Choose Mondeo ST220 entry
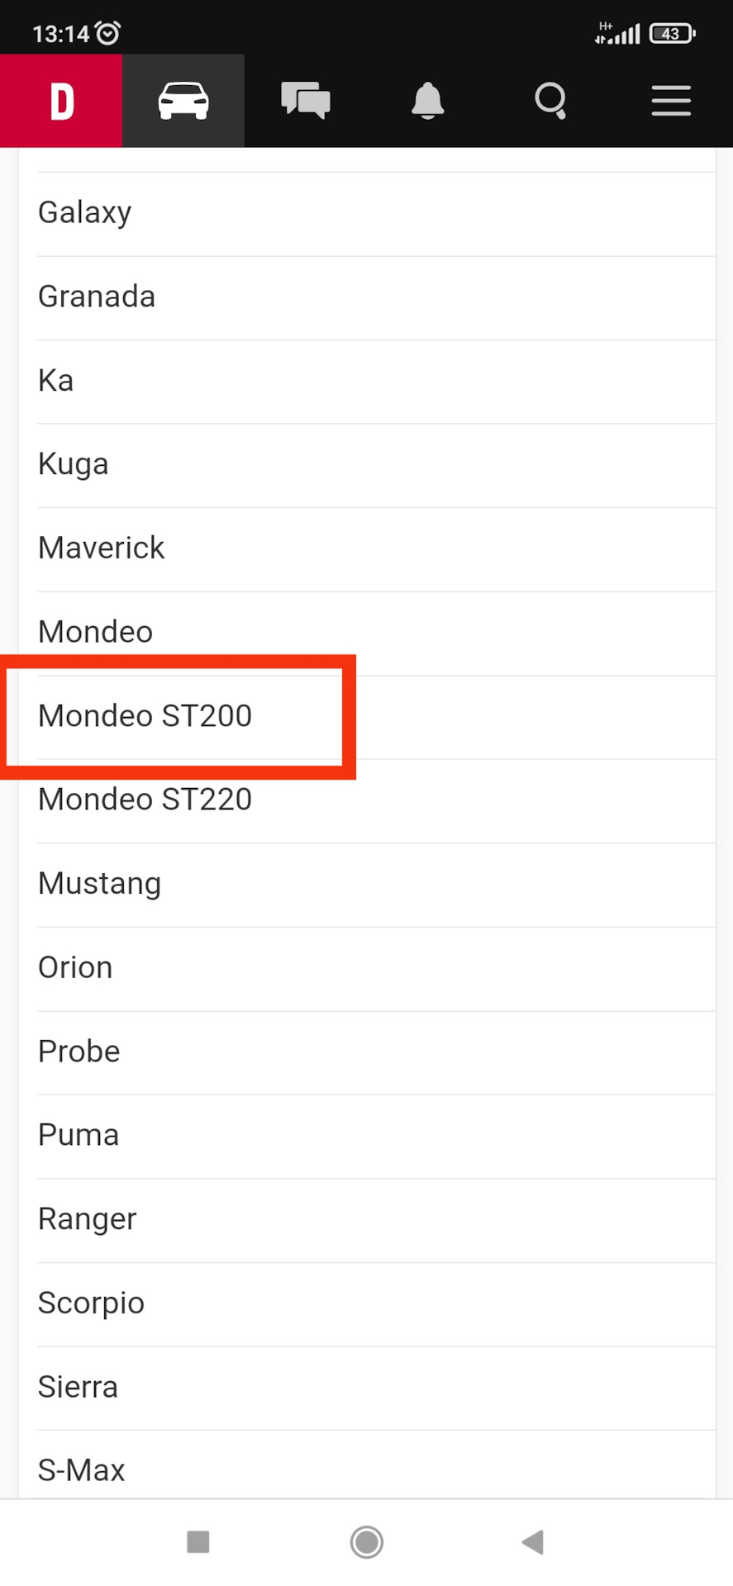 (145, 800)
